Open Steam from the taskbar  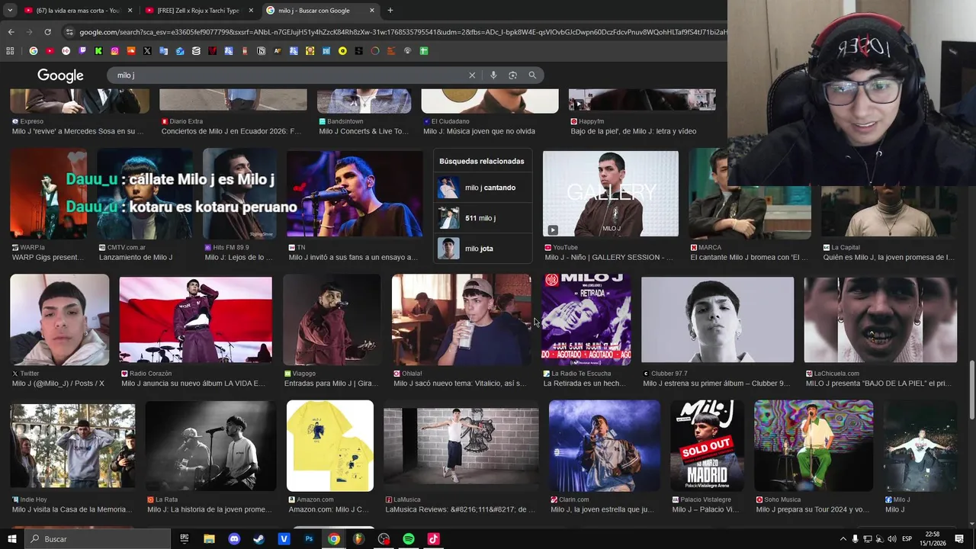[x=258, y=539]
